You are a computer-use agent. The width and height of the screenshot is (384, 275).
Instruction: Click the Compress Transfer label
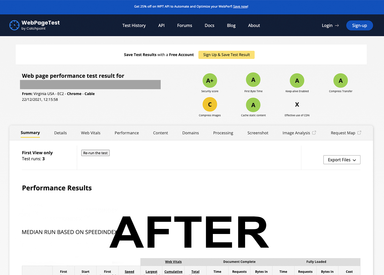[341, 91]
